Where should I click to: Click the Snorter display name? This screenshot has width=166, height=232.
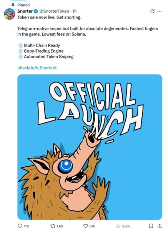coord(25,11)
